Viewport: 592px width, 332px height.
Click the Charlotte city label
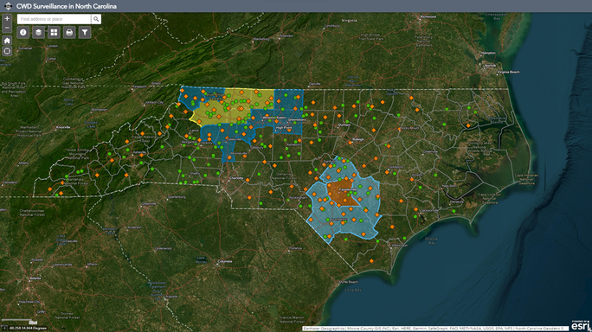[236, 178]
